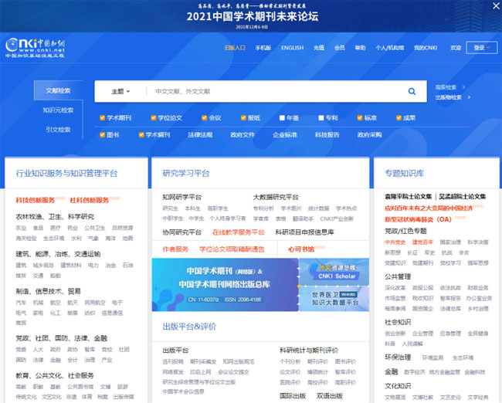Viewport: 502px width, 403px height.
Task: Open 知网研学平台 link
Action: click(x=182, y=197)
